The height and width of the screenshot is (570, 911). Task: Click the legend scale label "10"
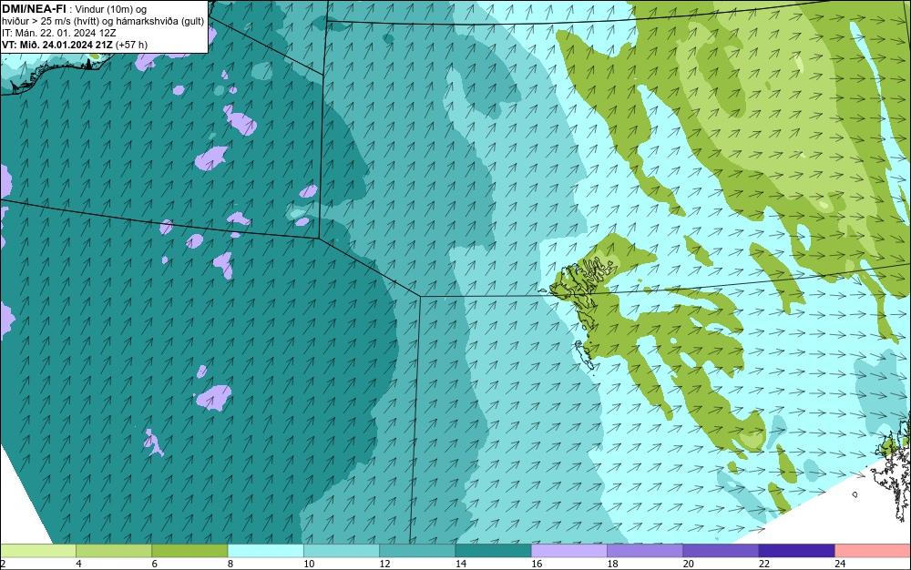click(x=309, y=564)
